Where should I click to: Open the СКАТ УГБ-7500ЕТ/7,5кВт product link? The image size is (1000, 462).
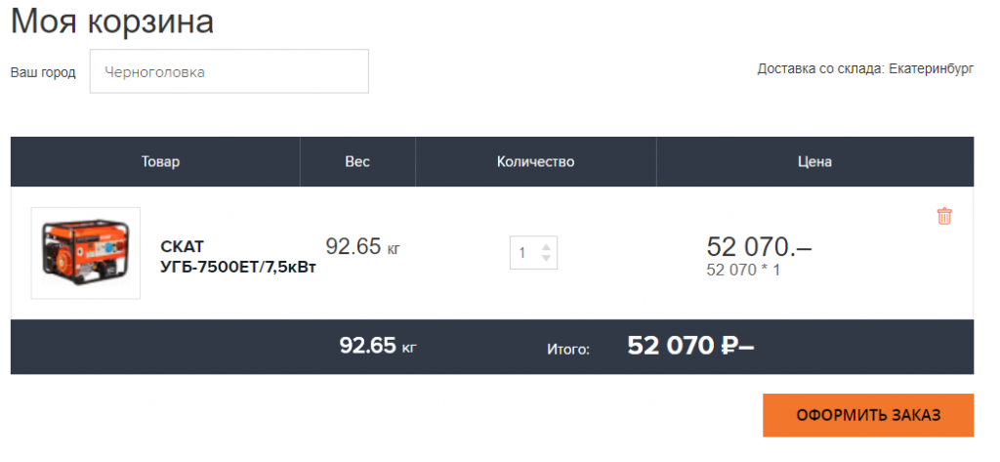pos(238,257)
